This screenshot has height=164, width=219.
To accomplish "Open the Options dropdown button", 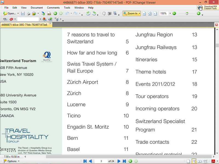I will (x=11, y=161).
